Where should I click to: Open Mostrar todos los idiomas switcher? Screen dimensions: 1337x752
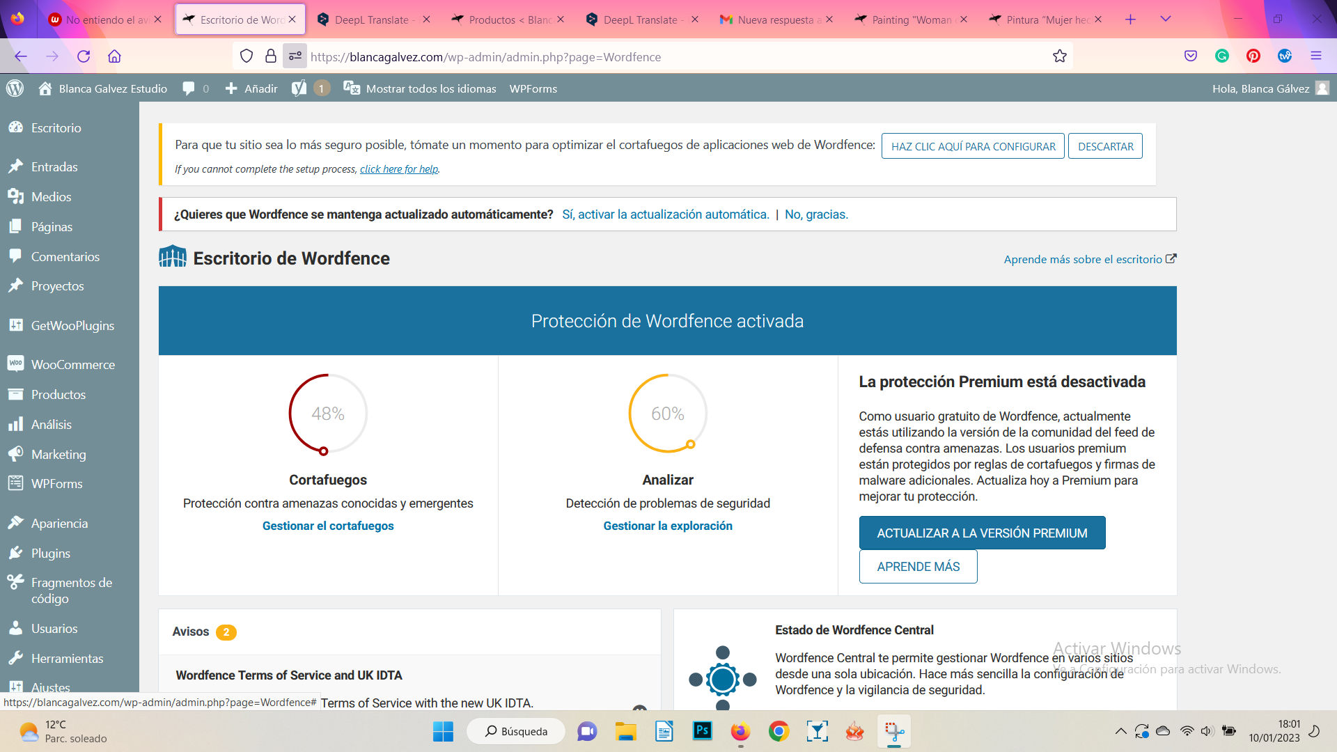pos(420,88)
